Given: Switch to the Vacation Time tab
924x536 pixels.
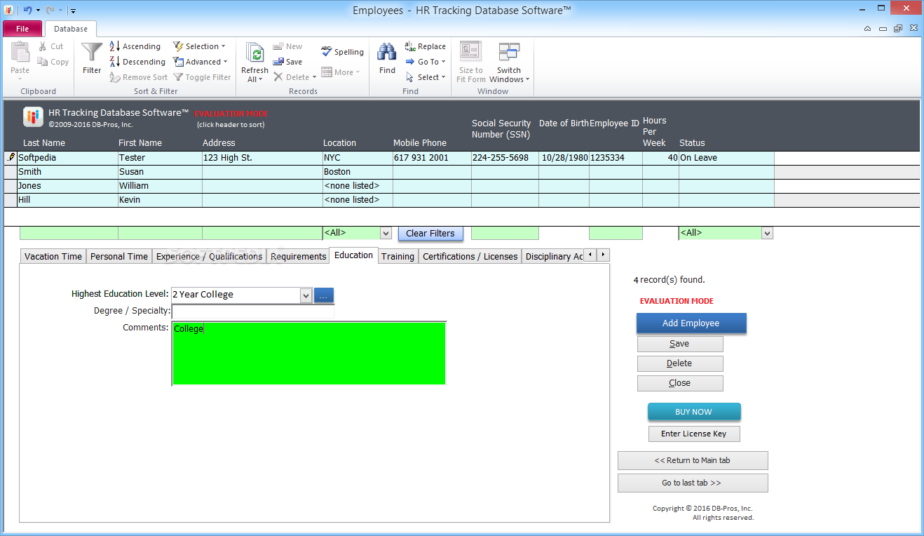Looking at the screenshot, I should (53, 256).
